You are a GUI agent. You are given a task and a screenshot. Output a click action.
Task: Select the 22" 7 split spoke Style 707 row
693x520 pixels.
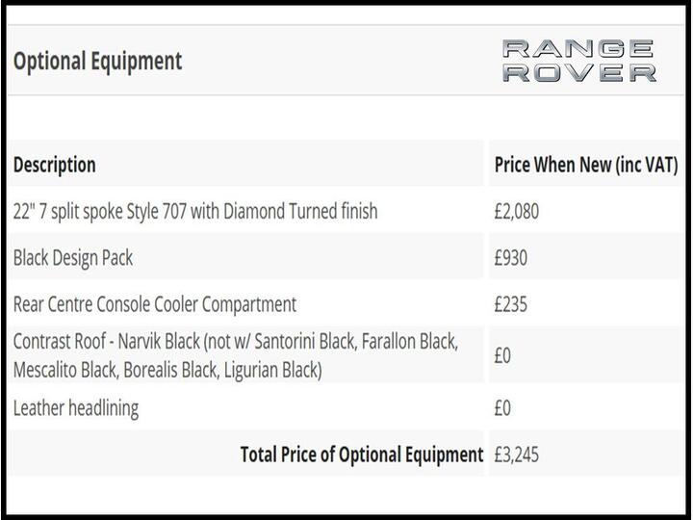click(195, 211)
